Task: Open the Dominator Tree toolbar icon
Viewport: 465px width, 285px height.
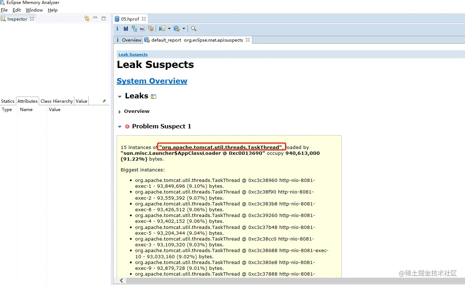Action: [x=134, y=29]
